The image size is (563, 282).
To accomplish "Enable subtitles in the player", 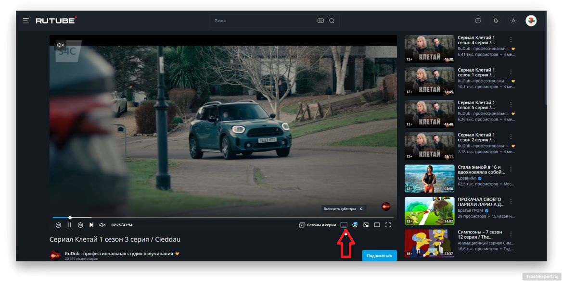I will coord(344,225).
